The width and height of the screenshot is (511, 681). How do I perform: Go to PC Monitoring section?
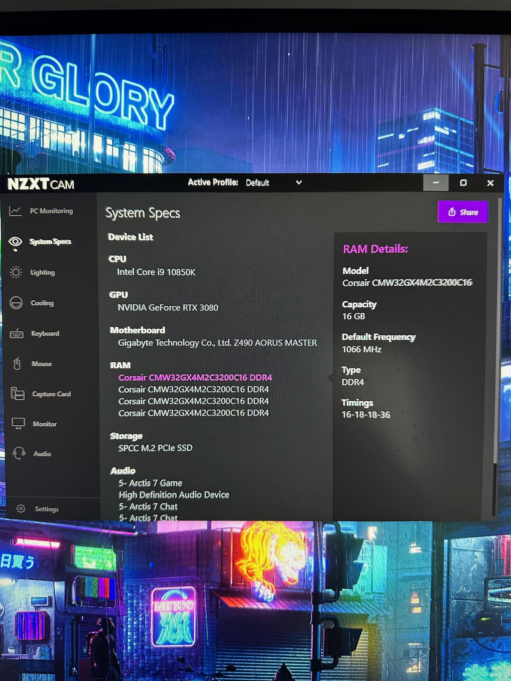[51, 211]
